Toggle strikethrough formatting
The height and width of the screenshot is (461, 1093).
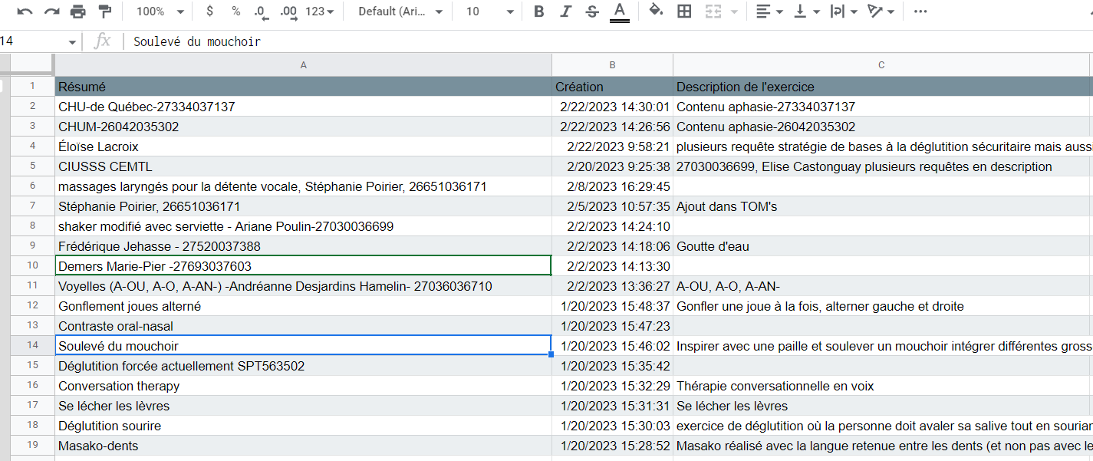(591, 12)
